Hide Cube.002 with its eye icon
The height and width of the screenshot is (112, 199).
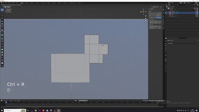point(196,13)
